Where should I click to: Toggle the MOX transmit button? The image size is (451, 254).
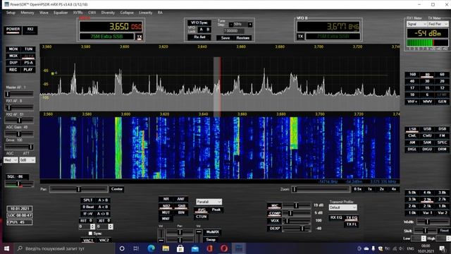pos(13,56)
